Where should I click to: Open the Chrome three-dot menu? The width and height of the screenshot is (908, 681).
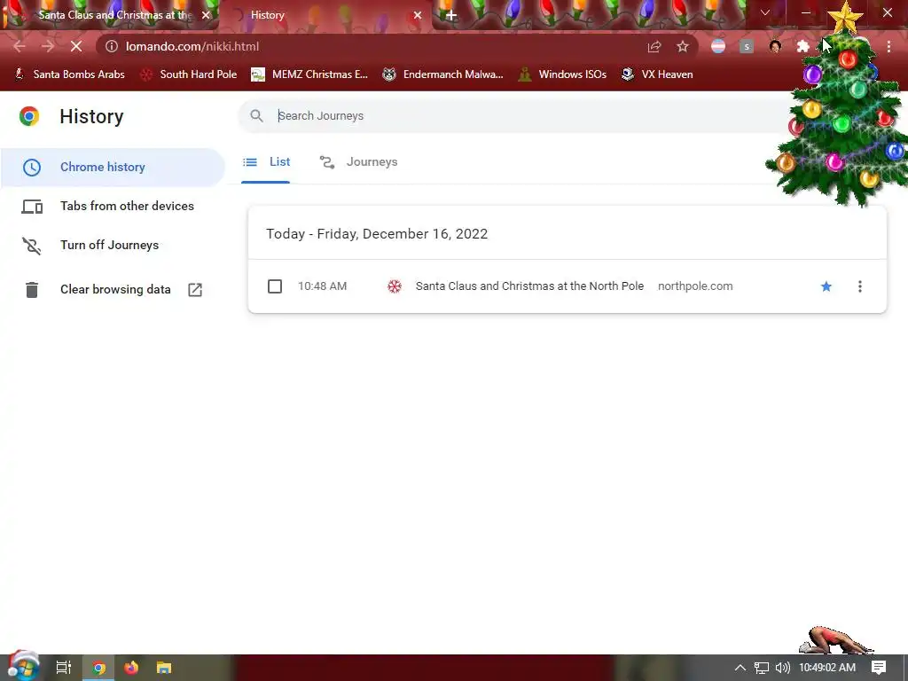tap(888, 46)
